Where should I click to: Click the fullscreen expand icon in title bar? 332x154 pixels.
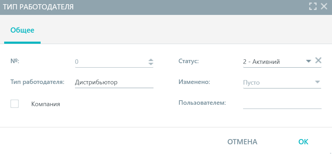(x=313, y=7)
